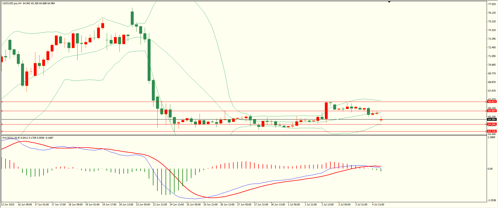
Task: Click the 27 Jun 05:00 time label
Action: [x=244, y=205]
